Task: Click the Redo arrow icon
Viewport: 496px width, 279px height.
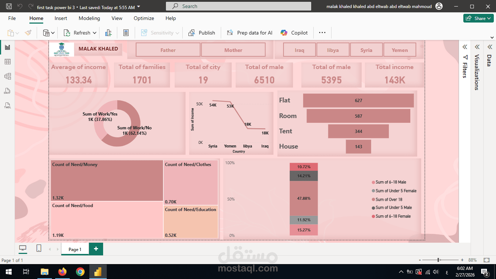Action: (31, 6)
